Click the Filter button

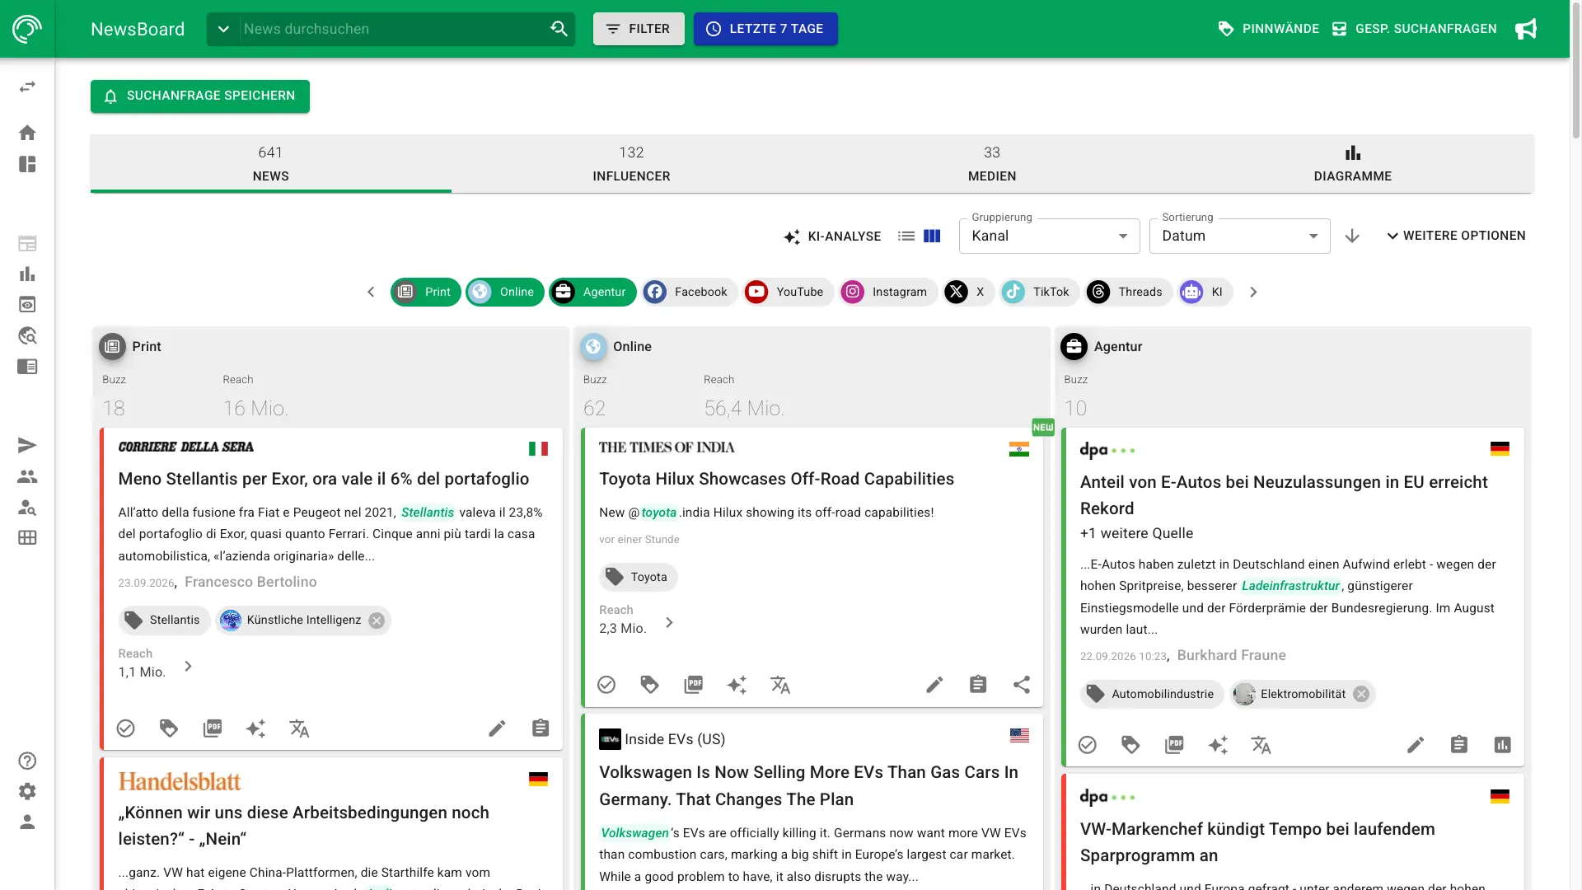[x=639, y=29]
